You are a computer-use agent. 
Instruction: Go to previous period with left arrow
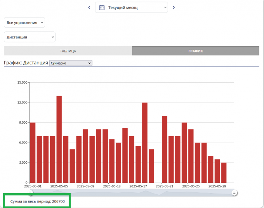[x=89, y=7]
